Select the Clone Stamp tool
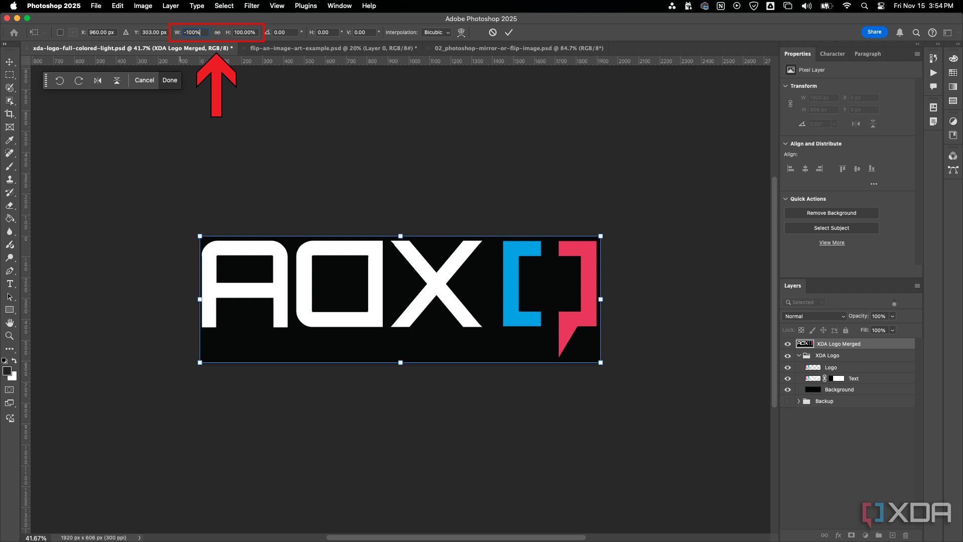 point(10,179)
